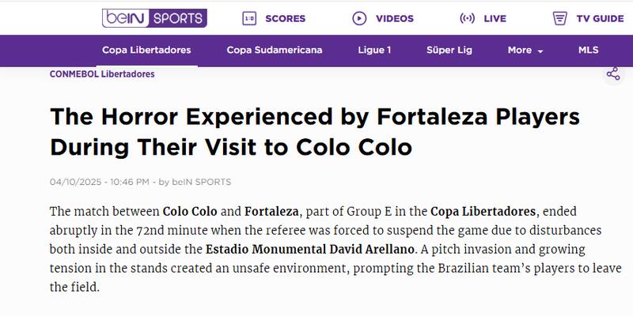Open the MLS tab
This screenshot has height=316, width=633.
click(x=589, y=50)
